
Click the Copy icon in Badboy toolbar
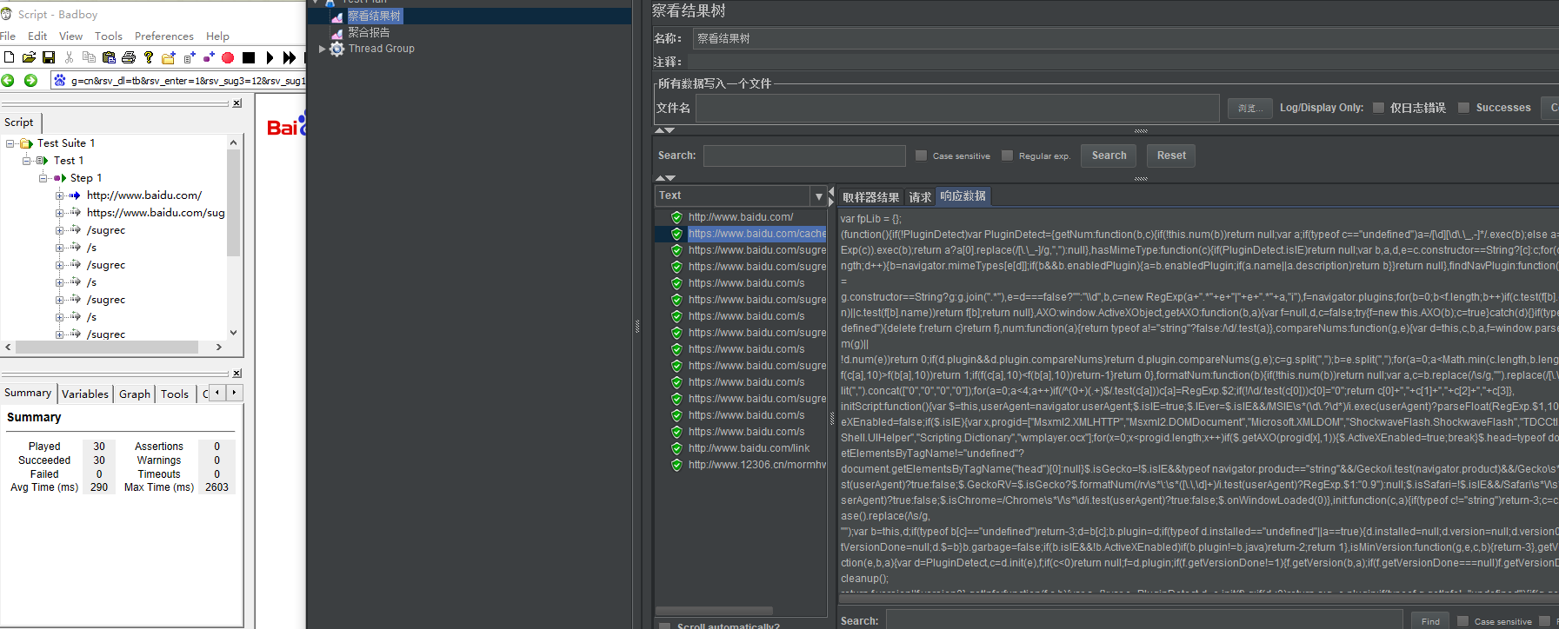pos(89,57)
